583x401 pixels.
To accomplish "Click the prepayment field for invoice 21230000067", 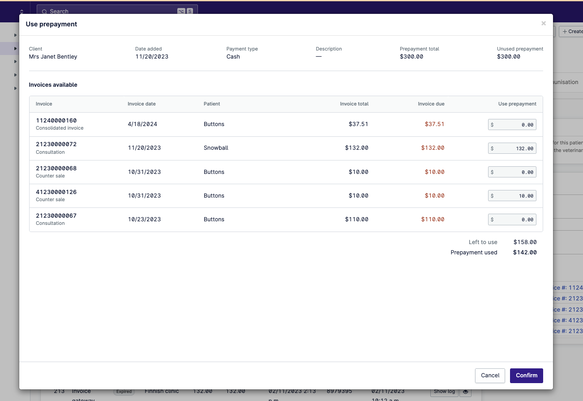I will 512,219.
